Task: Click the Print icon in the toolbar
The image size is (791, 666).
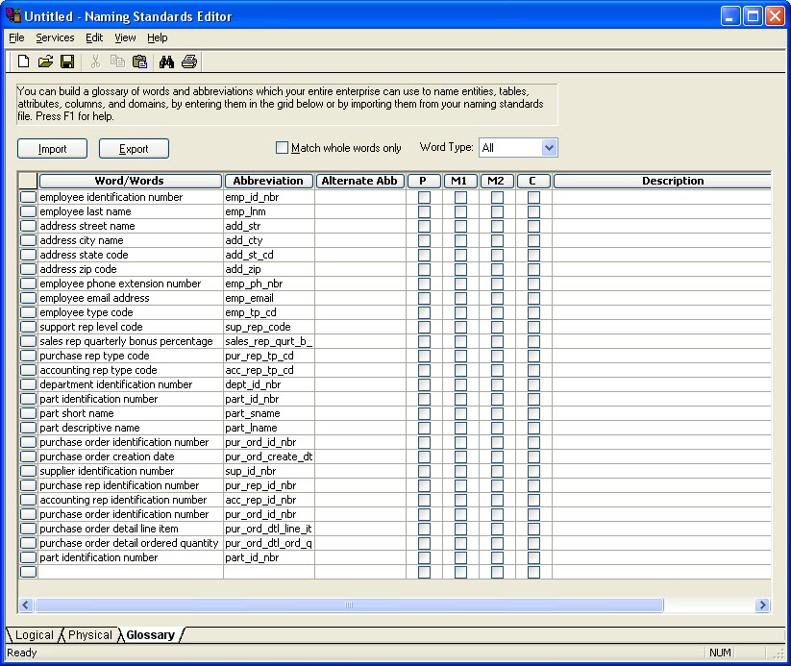Action: click(189, 61)
